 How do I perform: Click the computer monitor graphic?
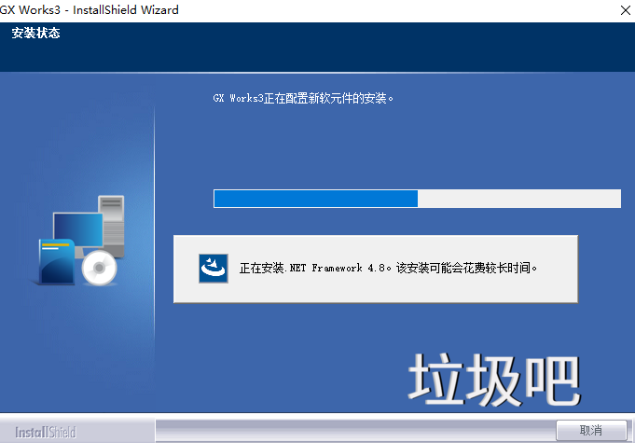tap(76, 231)
